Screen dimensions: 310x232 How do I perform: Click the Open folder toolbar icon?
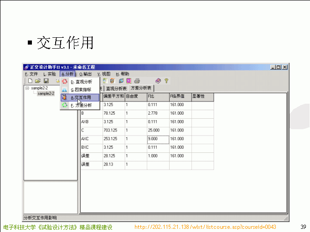pyautogui.click(x=38, y=81)
